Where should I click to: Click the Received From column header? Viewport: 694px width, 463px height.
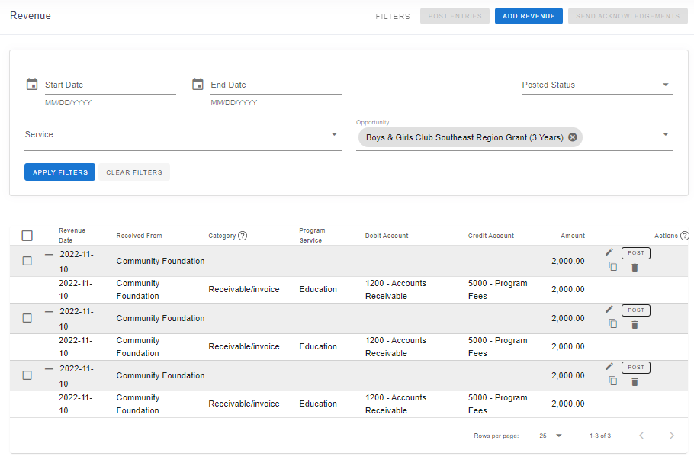(x=139, y=236)
